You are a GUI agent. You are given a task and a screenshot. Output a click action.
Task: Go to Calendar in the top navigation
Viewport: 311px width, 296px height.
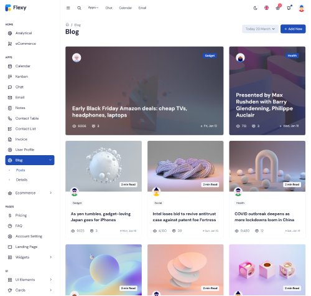(x=126, y=8)
